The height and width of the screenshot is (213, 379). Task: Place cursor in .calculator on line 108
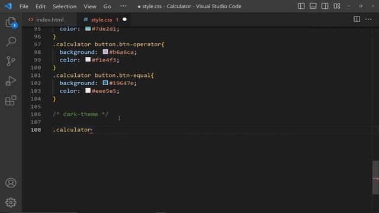tap(72, 130)
